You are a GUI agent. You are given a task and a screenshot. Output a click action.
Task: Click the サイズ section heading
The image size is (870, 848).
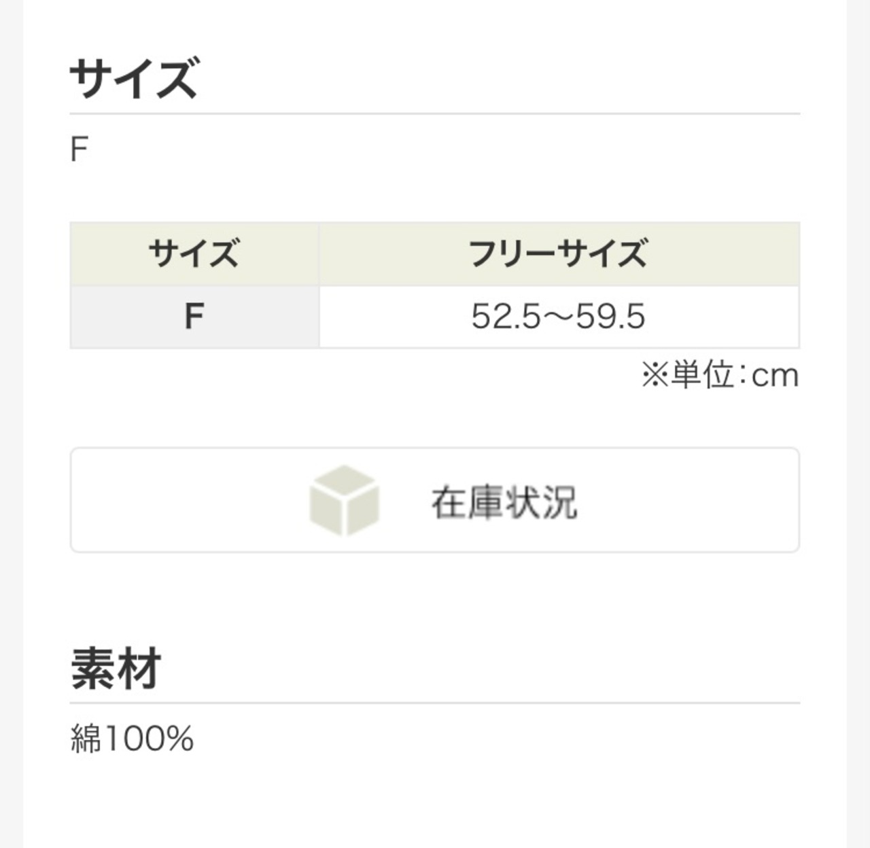(134, 77)
